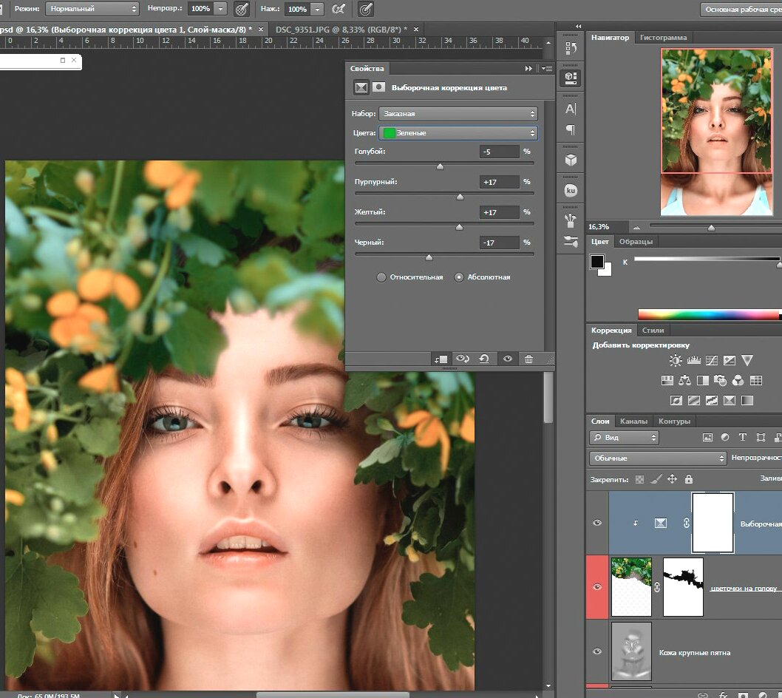Click the Color Balance scales icon
Image resolution: width=782 pixels, height=698 pixels.
[x=684, y=381]
